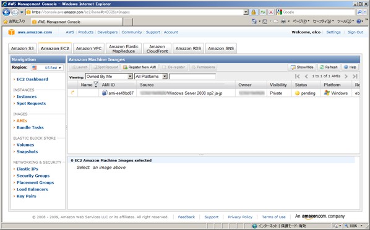Screen dimensions: 370x230
Task: Click the De-register toolbar button
Action: 174,67
